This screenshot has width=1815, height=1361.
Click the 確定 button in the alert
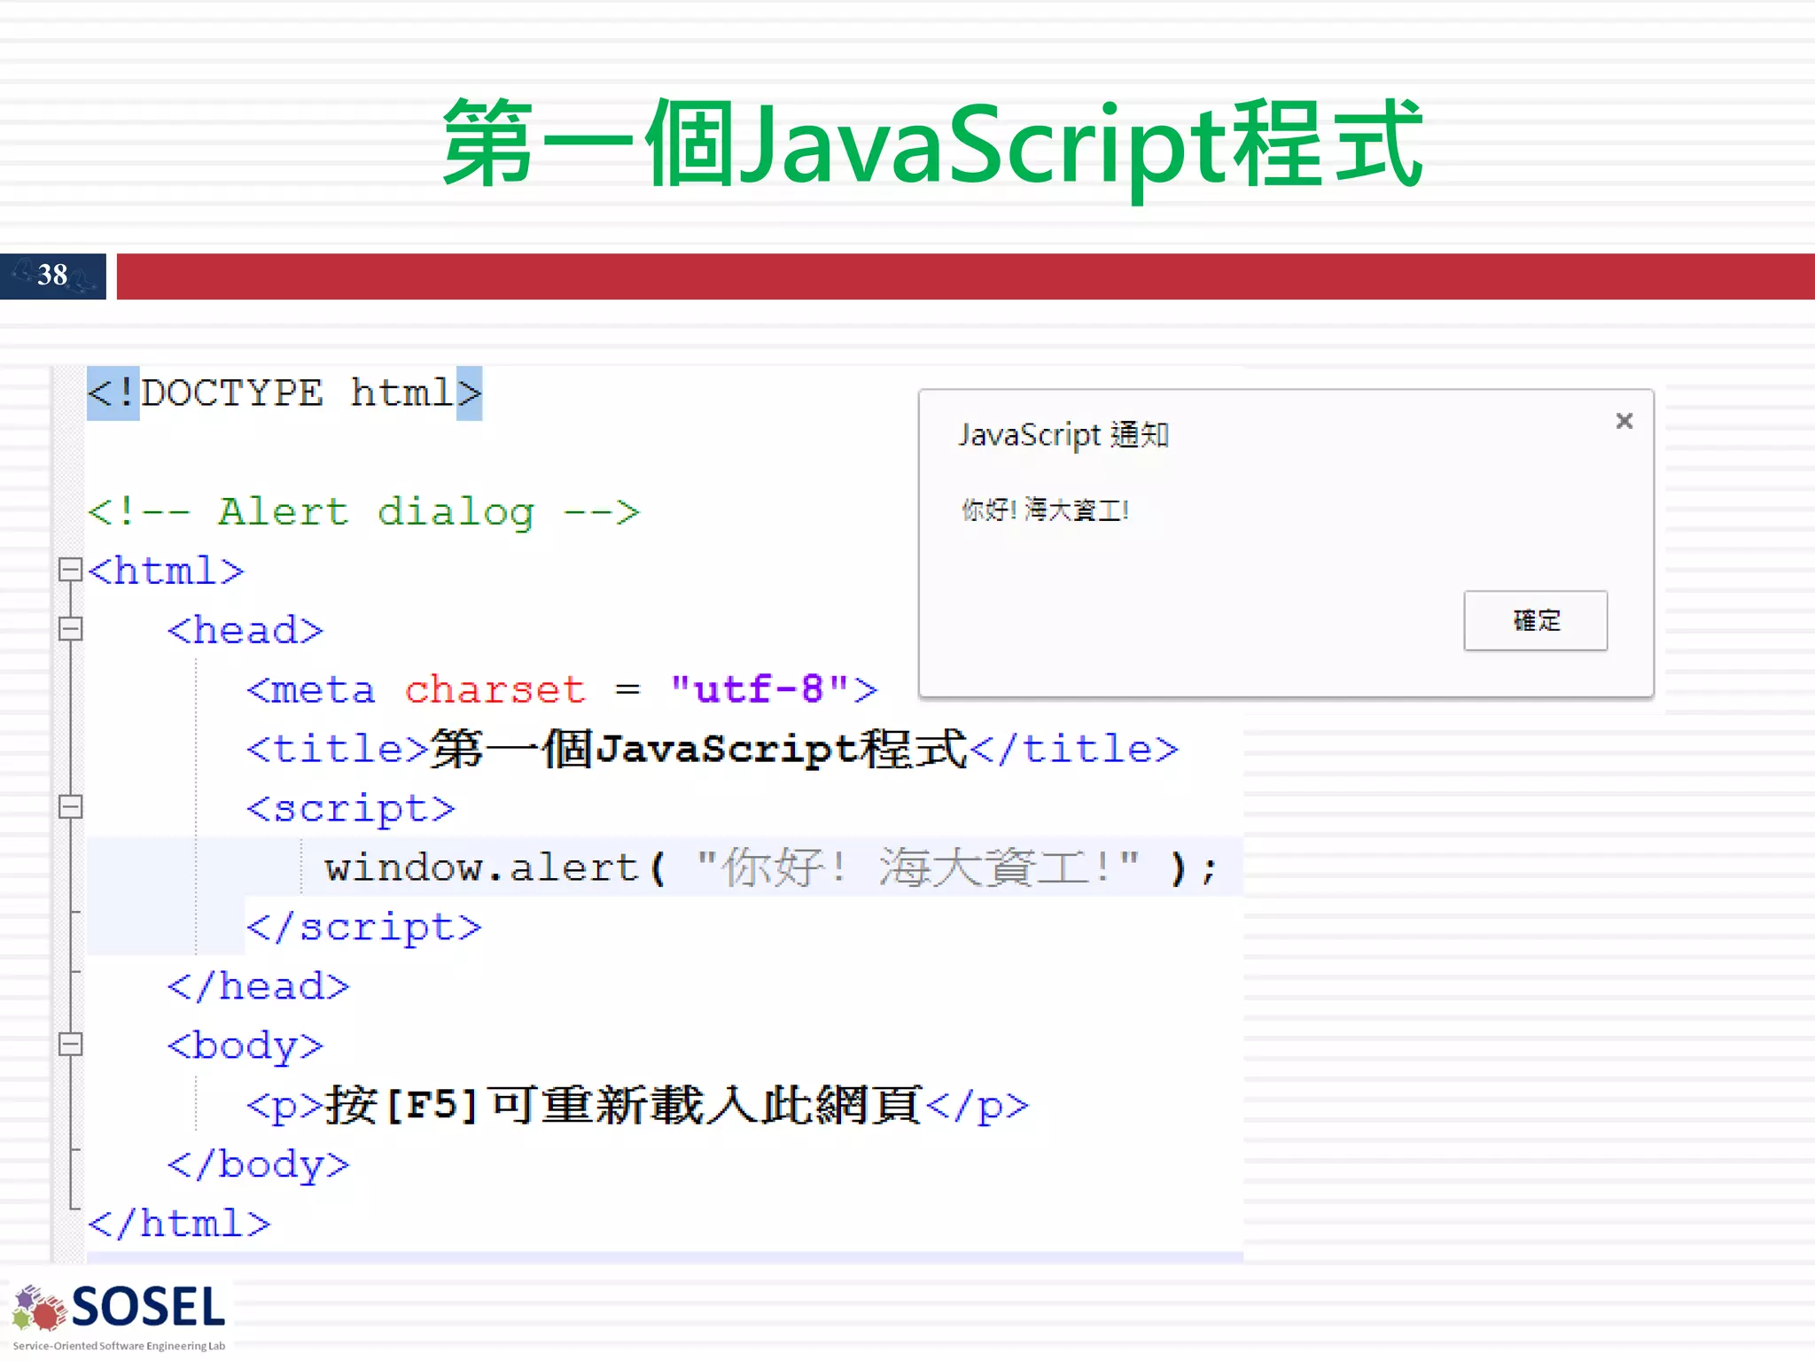(x=1535, y=620)
